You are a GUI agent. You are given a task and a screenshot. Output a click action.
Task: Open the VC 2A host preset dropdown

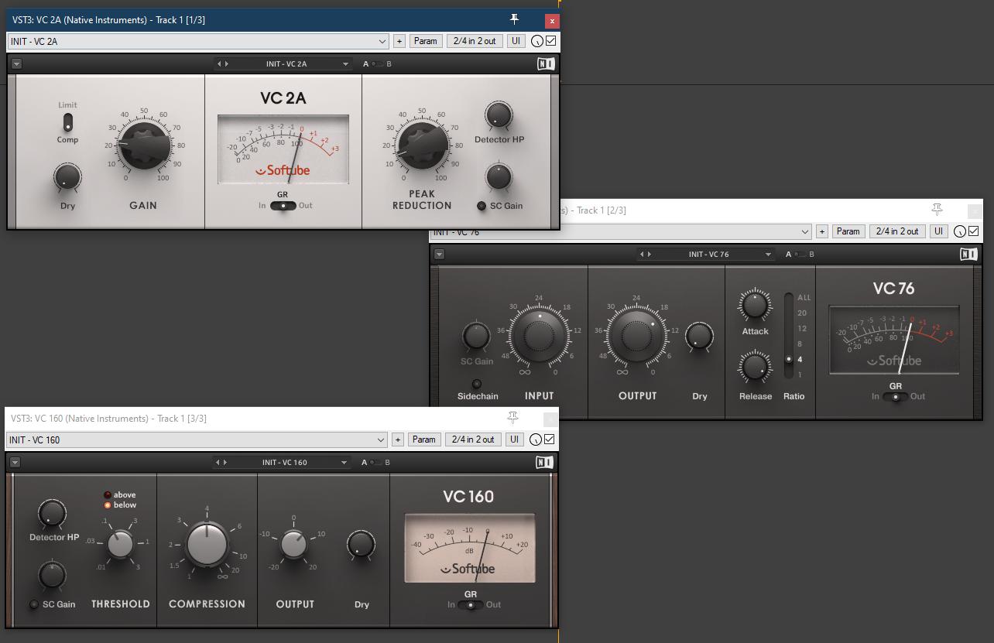[382, 41]
